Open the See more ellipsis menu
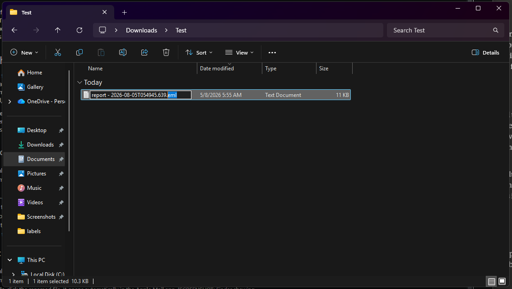512x289 pixels. pos(272,52)
